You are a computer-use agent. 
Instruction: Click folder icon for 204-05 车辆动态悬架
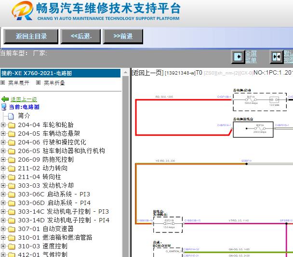point(12,134)
